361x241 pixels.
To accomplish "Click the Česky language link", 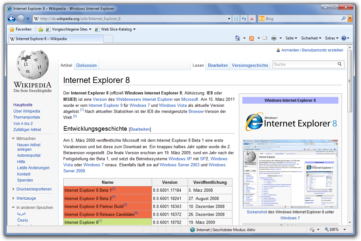I will pos(23,220).
